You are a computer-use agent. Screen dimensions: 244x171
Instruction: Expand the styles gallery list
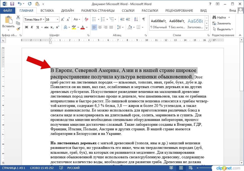tap(206, 27)
